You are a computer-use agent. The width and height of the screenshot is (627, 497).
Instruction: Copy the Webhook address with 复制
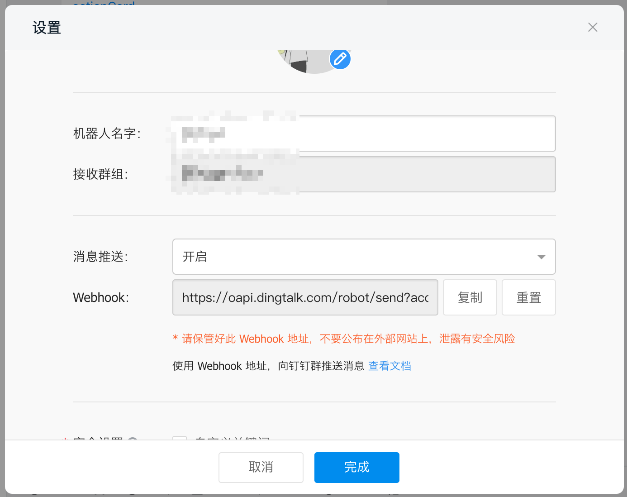470,297
